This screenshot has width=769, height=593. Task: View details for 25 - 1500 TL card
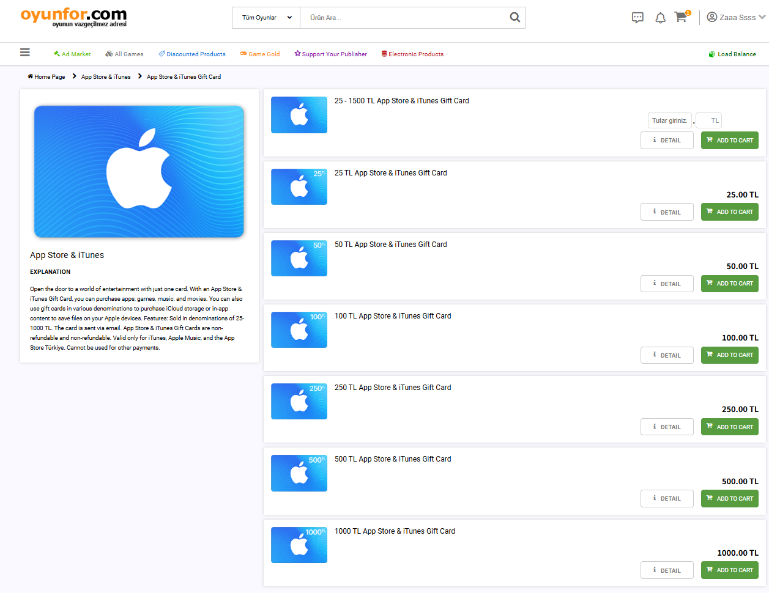pyautogui.click(x=667, y=140)
